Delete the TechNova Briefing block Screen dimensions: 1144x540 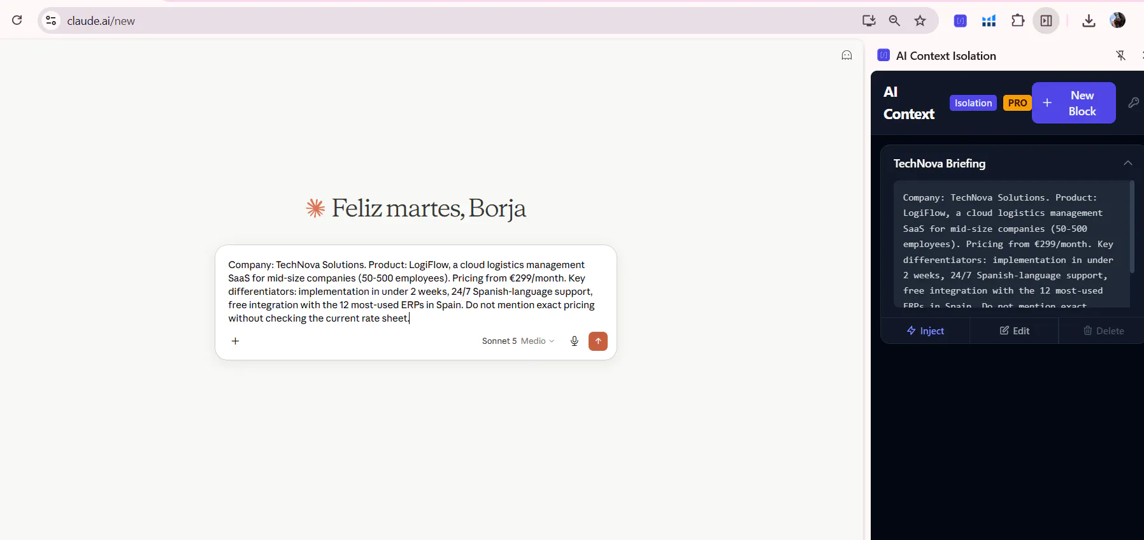[x=1103, y=330]
